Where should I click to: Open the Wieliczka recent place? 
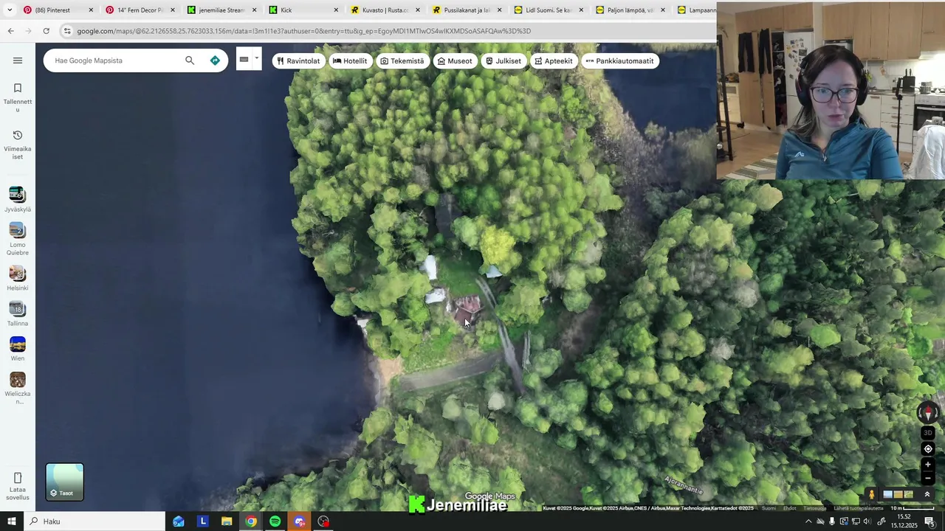(x=18, y=388)
